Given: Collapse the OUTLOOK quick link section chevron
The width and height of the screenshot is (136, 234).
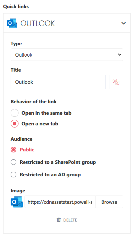Looking at the screenshot, I should 124,23.
